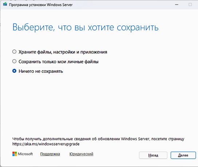Minimize the setup window
Viewport: 198px width, 167px height.
click(177, 5)
